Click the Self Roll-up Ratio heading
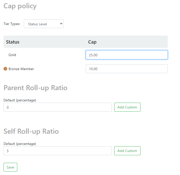The width and height of the screenshot is (180, 175). tap(31, 131)
